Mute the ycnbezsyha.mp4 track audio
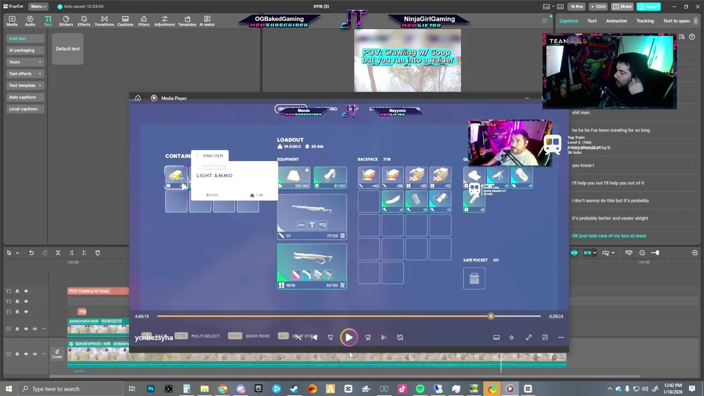This screenshot has height=396, width=704. [x=35, y=328]
